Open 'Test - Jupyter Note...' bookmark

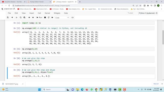pyautogui.click(x=89, y=9)
